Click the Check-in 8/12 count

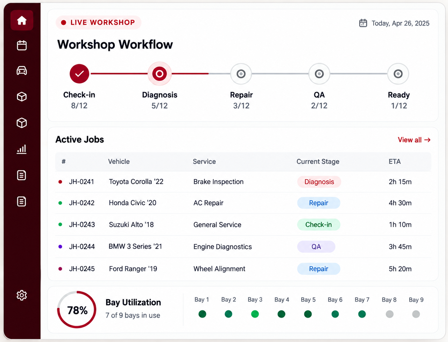tap(79, 106)
